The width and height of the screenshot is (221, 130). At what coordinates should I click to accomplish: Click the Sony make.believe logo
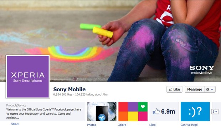coord(202,70)
